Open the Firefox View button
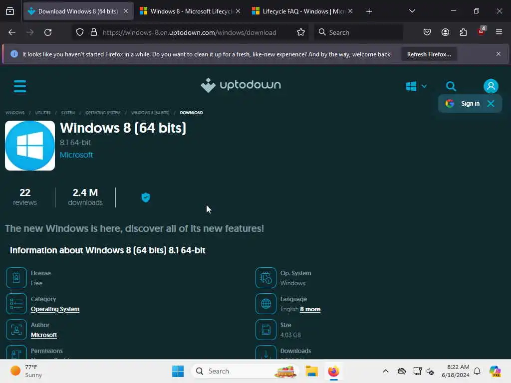 [10, 11]
